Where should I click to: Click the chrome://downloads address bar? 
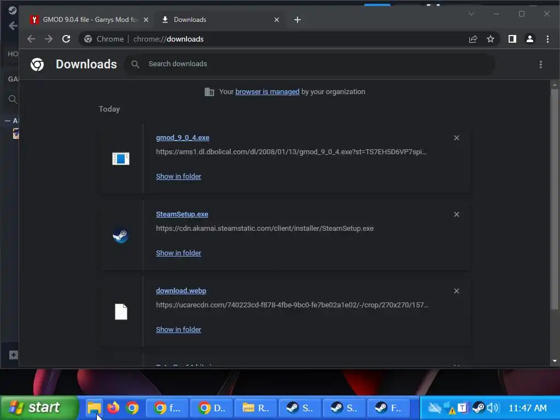click(271, 39)
